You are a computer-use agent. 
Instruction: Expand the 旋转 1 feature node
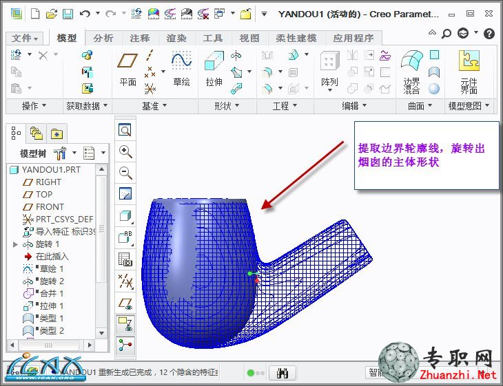point(15,244)
